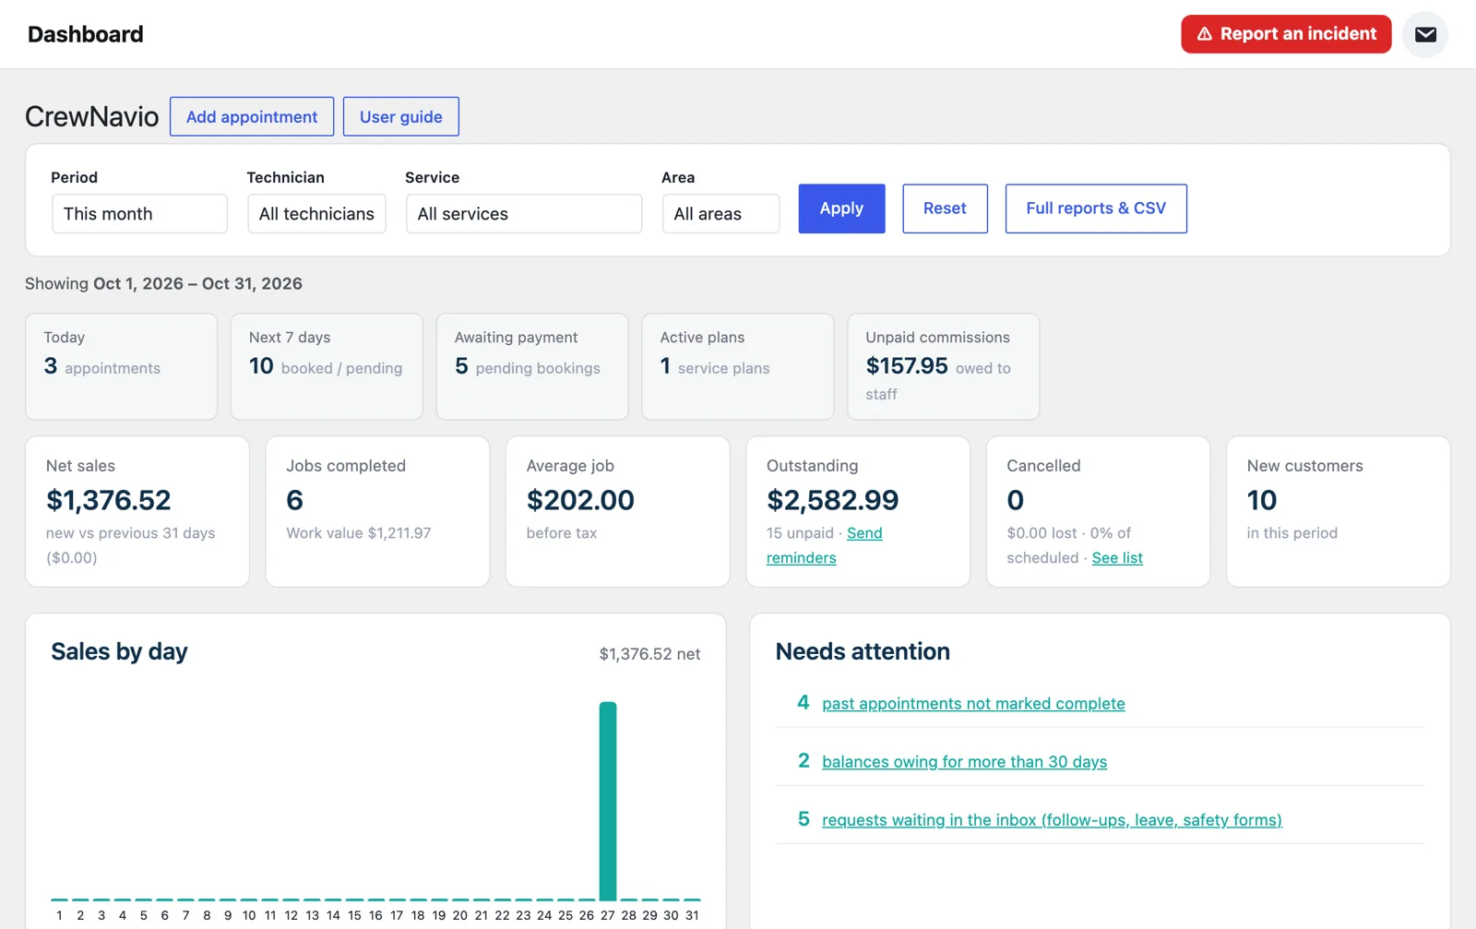Click the Average job value $202.00
1476x929 pixels.
point(580,500)
